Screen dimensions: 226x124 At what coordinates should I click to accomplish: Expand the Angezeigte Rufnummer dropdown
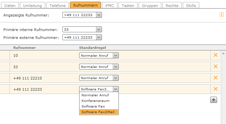82,15
